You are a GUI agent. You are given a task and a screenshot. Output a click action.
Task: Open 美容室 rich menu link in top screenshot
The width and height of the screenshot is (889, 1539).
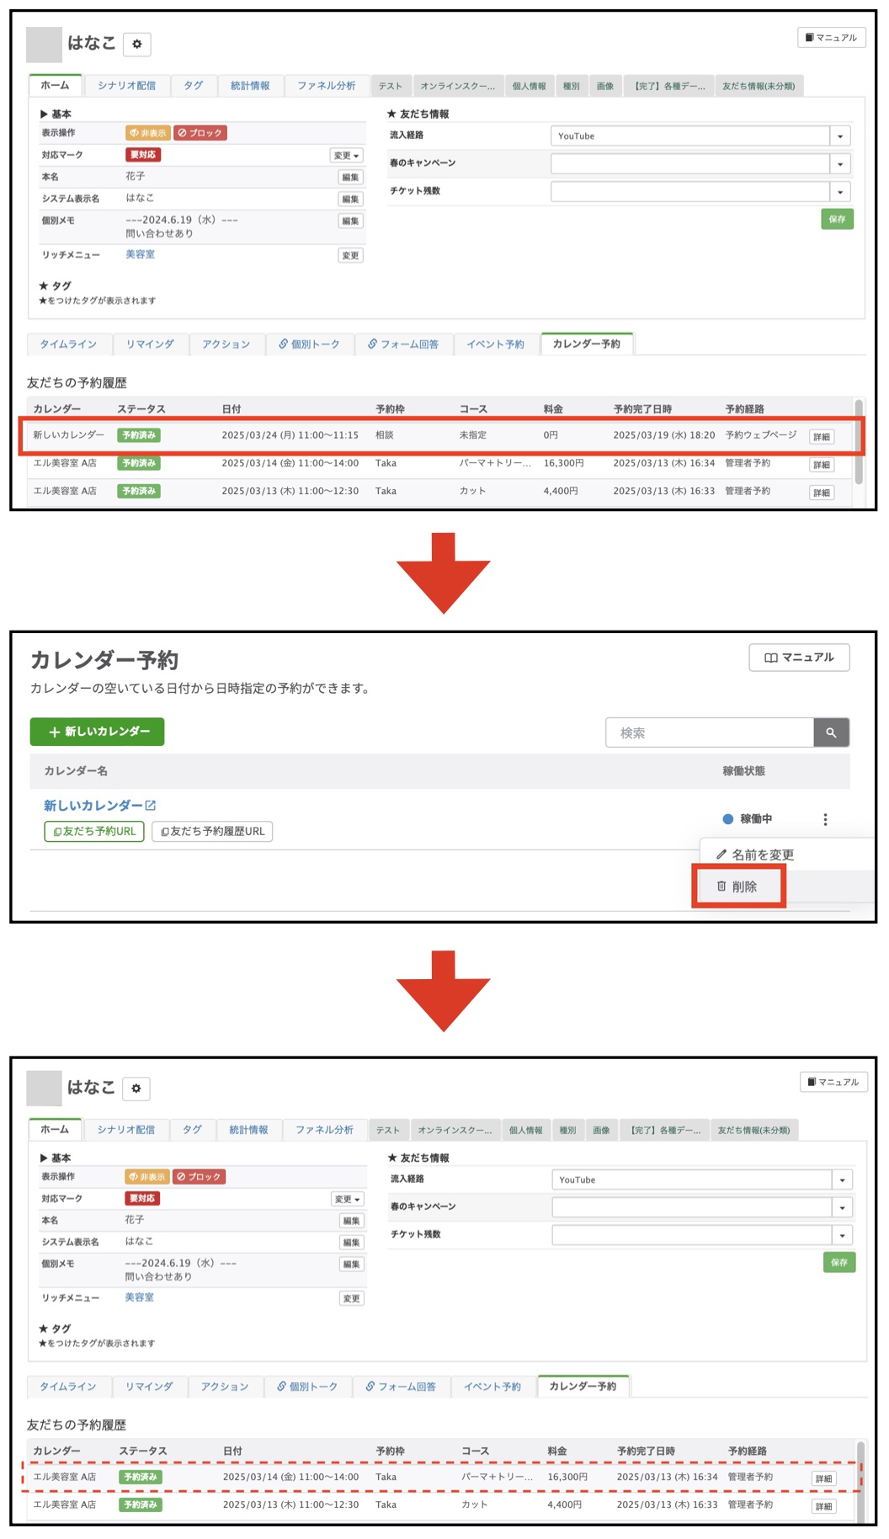pos(140,254)
